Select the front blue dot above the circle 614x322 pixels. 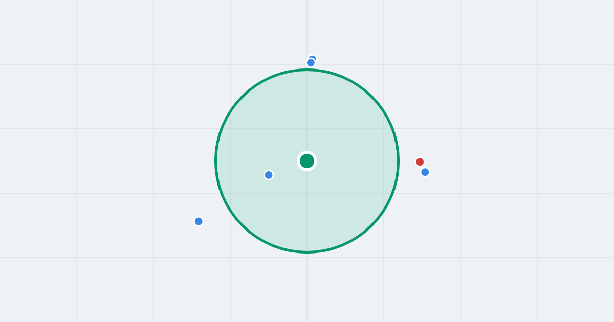point(311,63)
